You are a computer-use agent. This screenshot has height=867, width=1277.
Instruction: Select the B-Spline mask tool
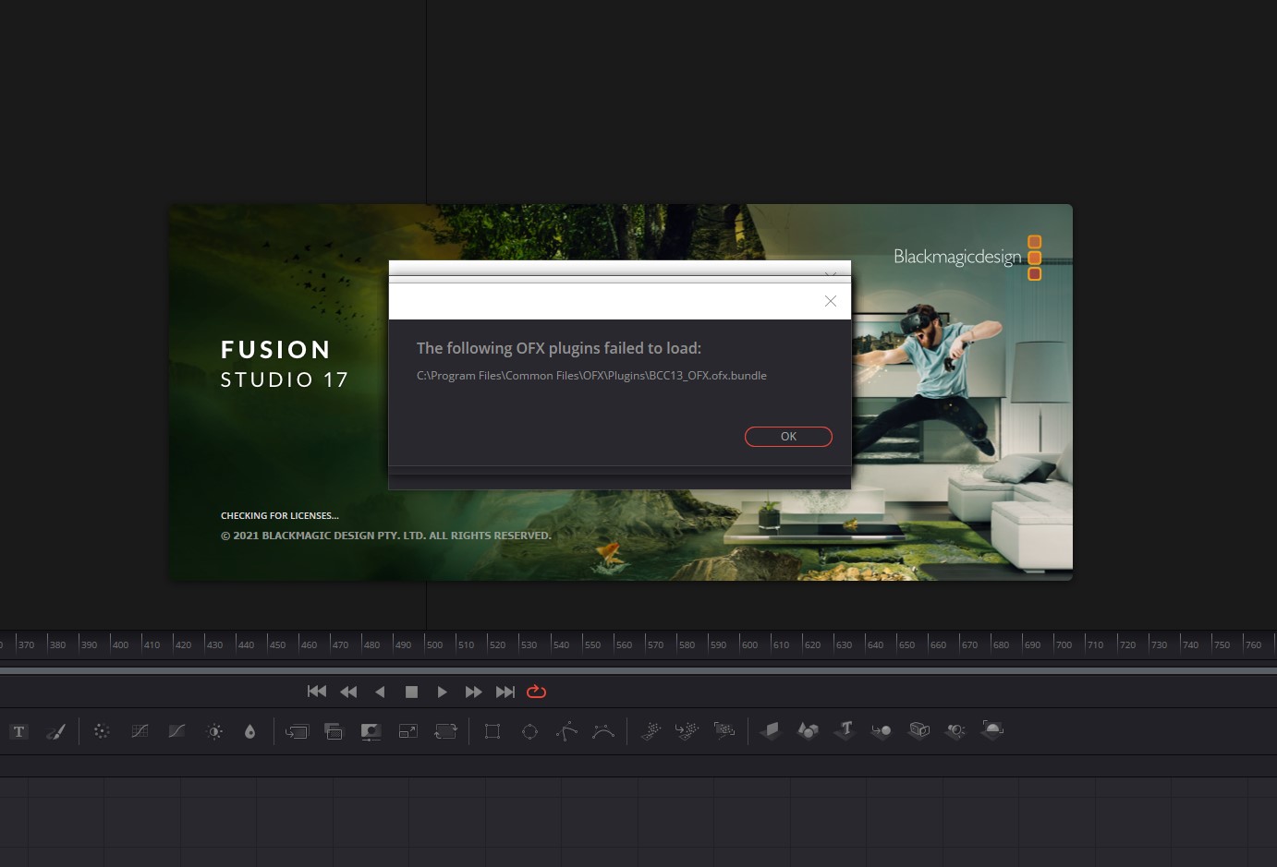coord(603,731)
